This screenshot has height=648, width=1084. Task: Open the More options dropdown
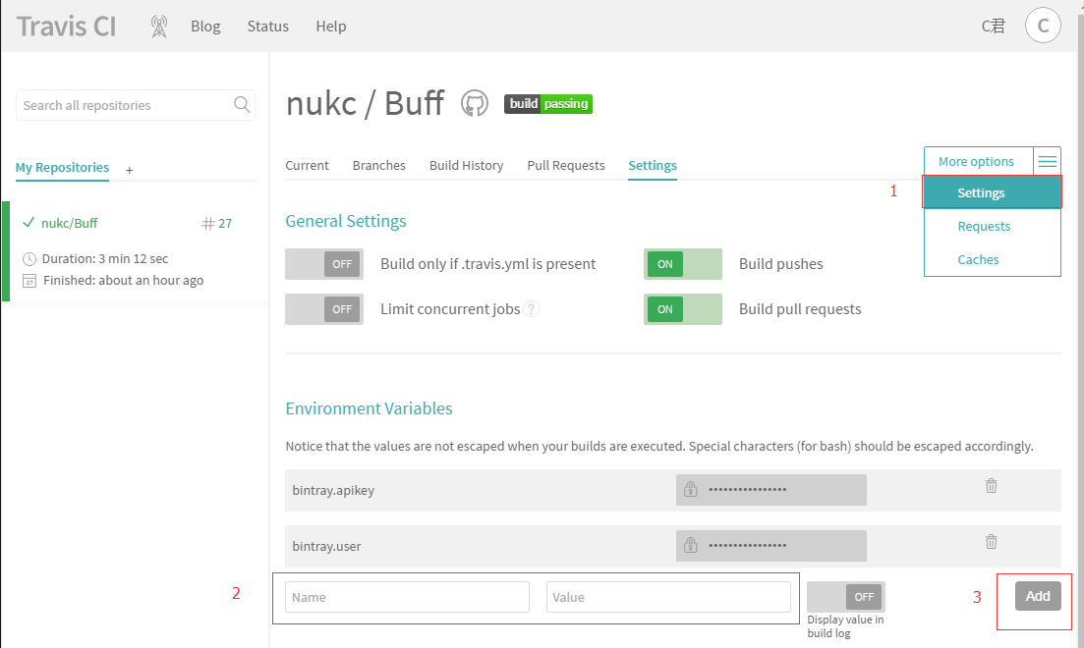click(x=976, y=162)
